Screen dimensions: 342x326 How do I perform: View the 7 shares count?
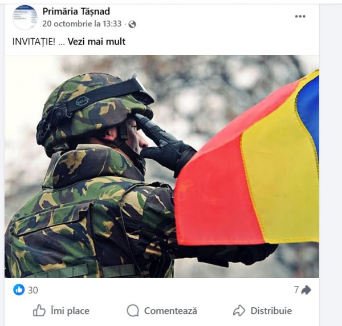[296, 290]
